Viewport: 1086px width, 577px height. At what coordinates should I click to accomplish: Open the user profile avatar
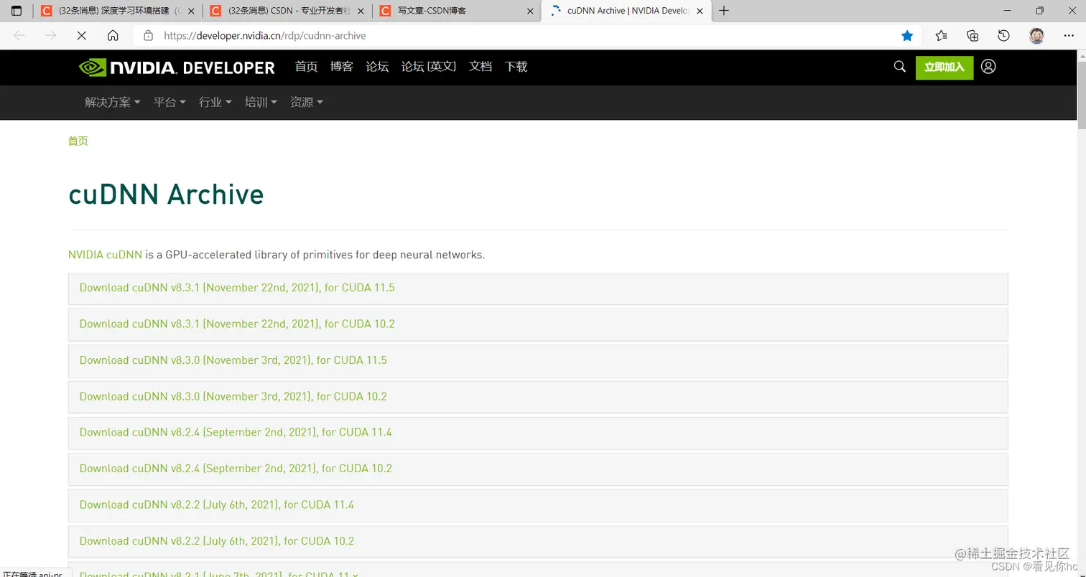click(x=1036, y=35)
